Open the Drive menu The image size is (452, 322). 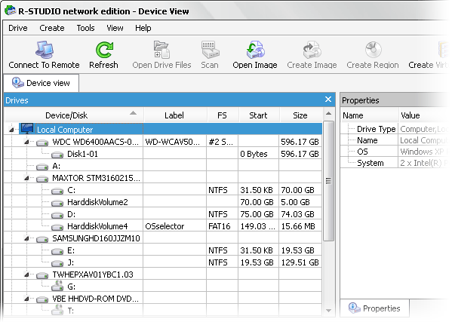pyautogui.click(x=18, y=28)
